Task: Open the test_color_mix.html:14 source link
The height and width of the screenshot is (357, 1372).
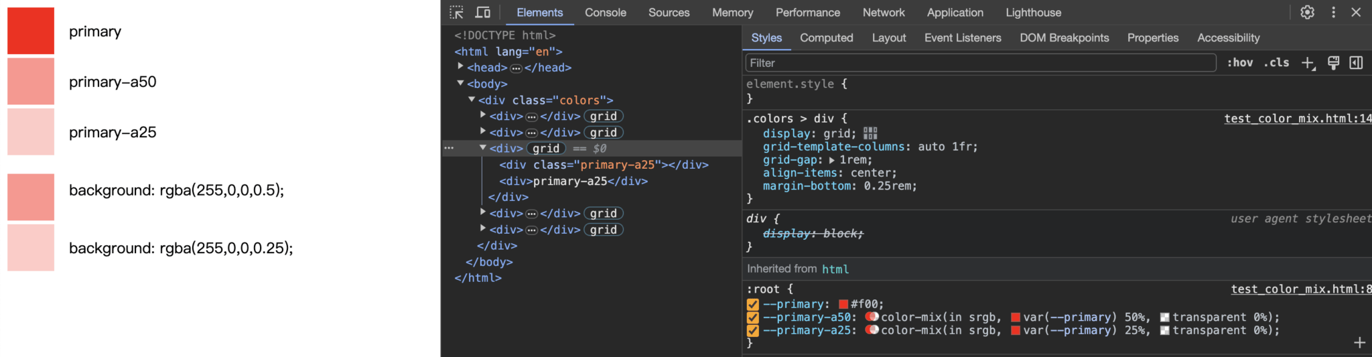Action: coord(1297,119)
